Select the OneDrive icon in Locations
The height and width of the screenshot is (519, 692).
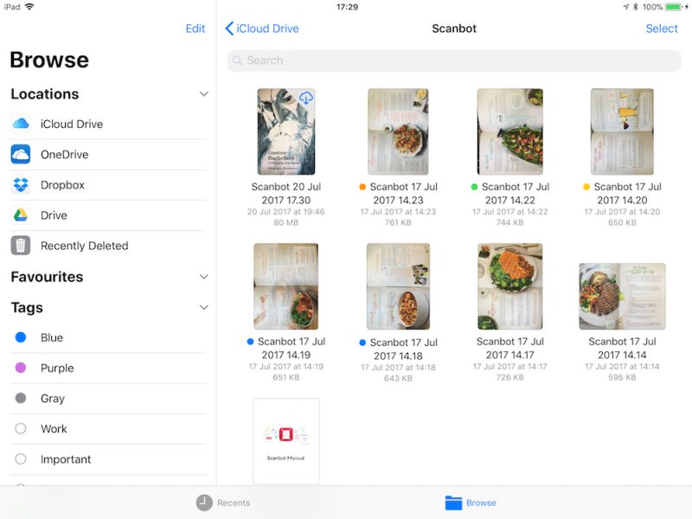(x=21, y=154)
